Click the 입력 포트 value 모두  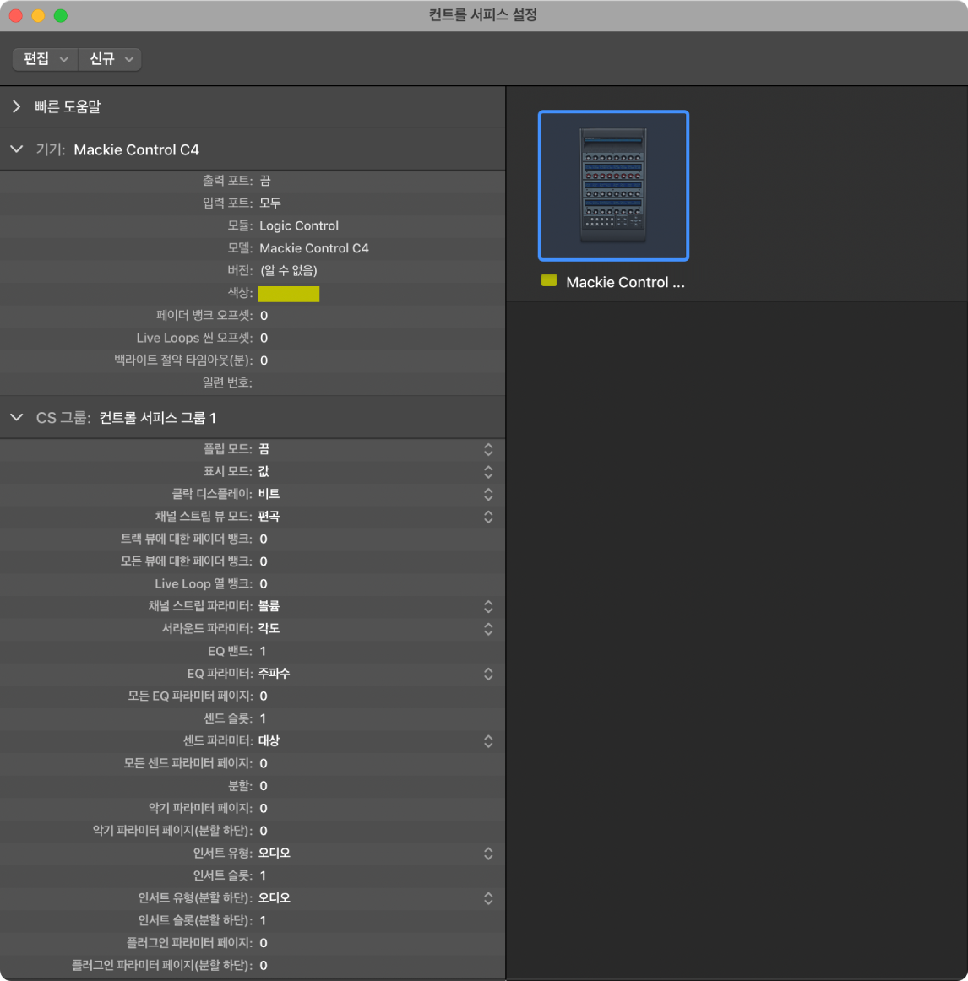click(269, 203)
